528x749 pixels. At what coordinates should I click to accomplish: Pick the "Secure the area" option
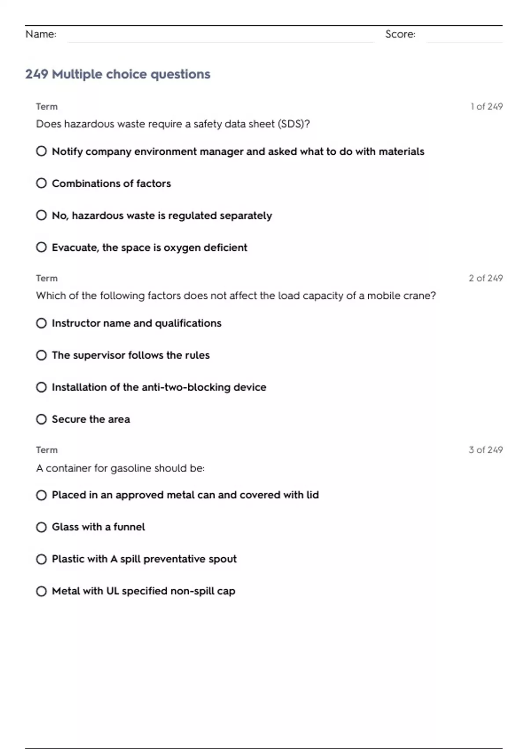click(x=41, y=419)
